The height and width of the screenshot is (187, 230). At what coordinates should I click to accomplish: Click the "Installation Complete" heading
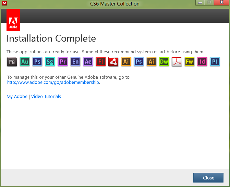tap(51, 38)
